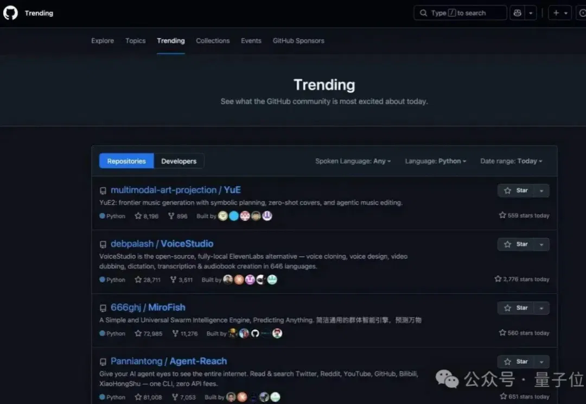Expand the star list dropdown for VoiceStudio

coord(542,244)
